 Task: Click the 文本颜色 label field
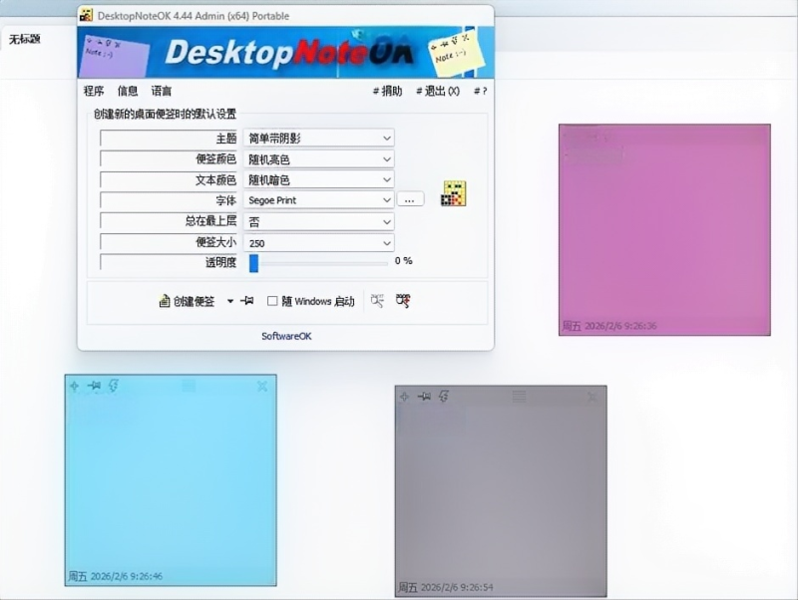[x=169, y=179]
